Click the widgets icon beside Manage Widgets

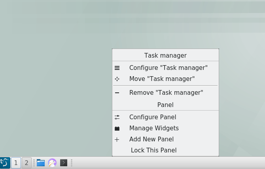coord(117,128)
